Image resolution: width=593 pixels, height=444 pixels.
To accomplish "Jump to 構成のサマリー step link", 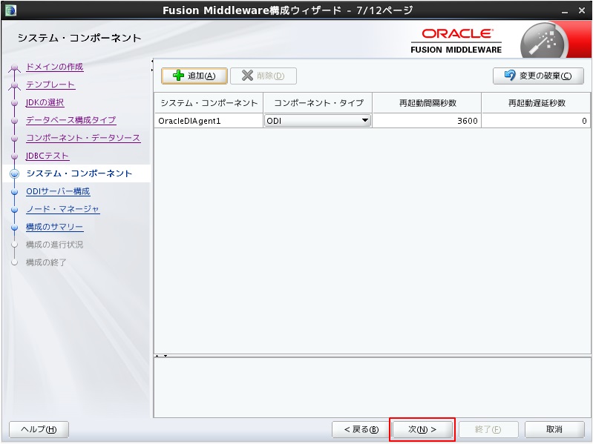I will (x=54, y=227).
